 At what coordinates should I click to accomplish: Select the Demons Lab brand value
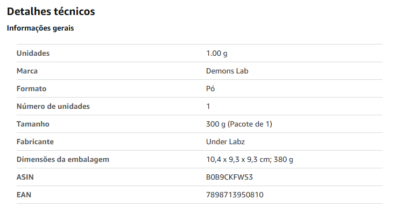coord(227,71)
